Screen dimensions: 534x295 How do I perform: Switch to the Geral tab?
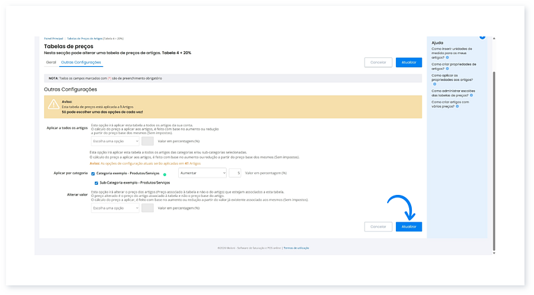tap(51, 62)
